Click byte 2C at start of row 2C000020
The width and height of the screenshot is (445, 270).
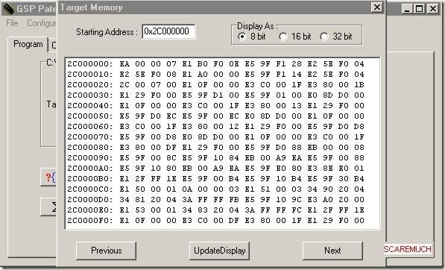124,84
